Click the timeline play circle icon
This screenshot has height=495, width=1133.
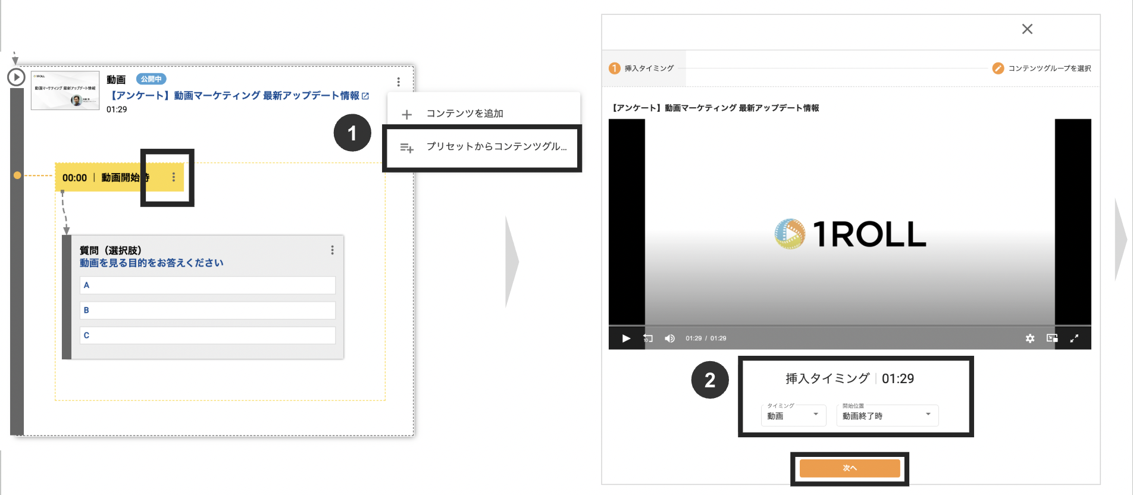click(16, 77)
